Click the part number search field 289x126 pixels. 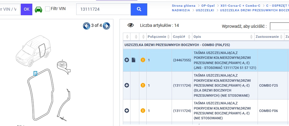pos(103,9)
